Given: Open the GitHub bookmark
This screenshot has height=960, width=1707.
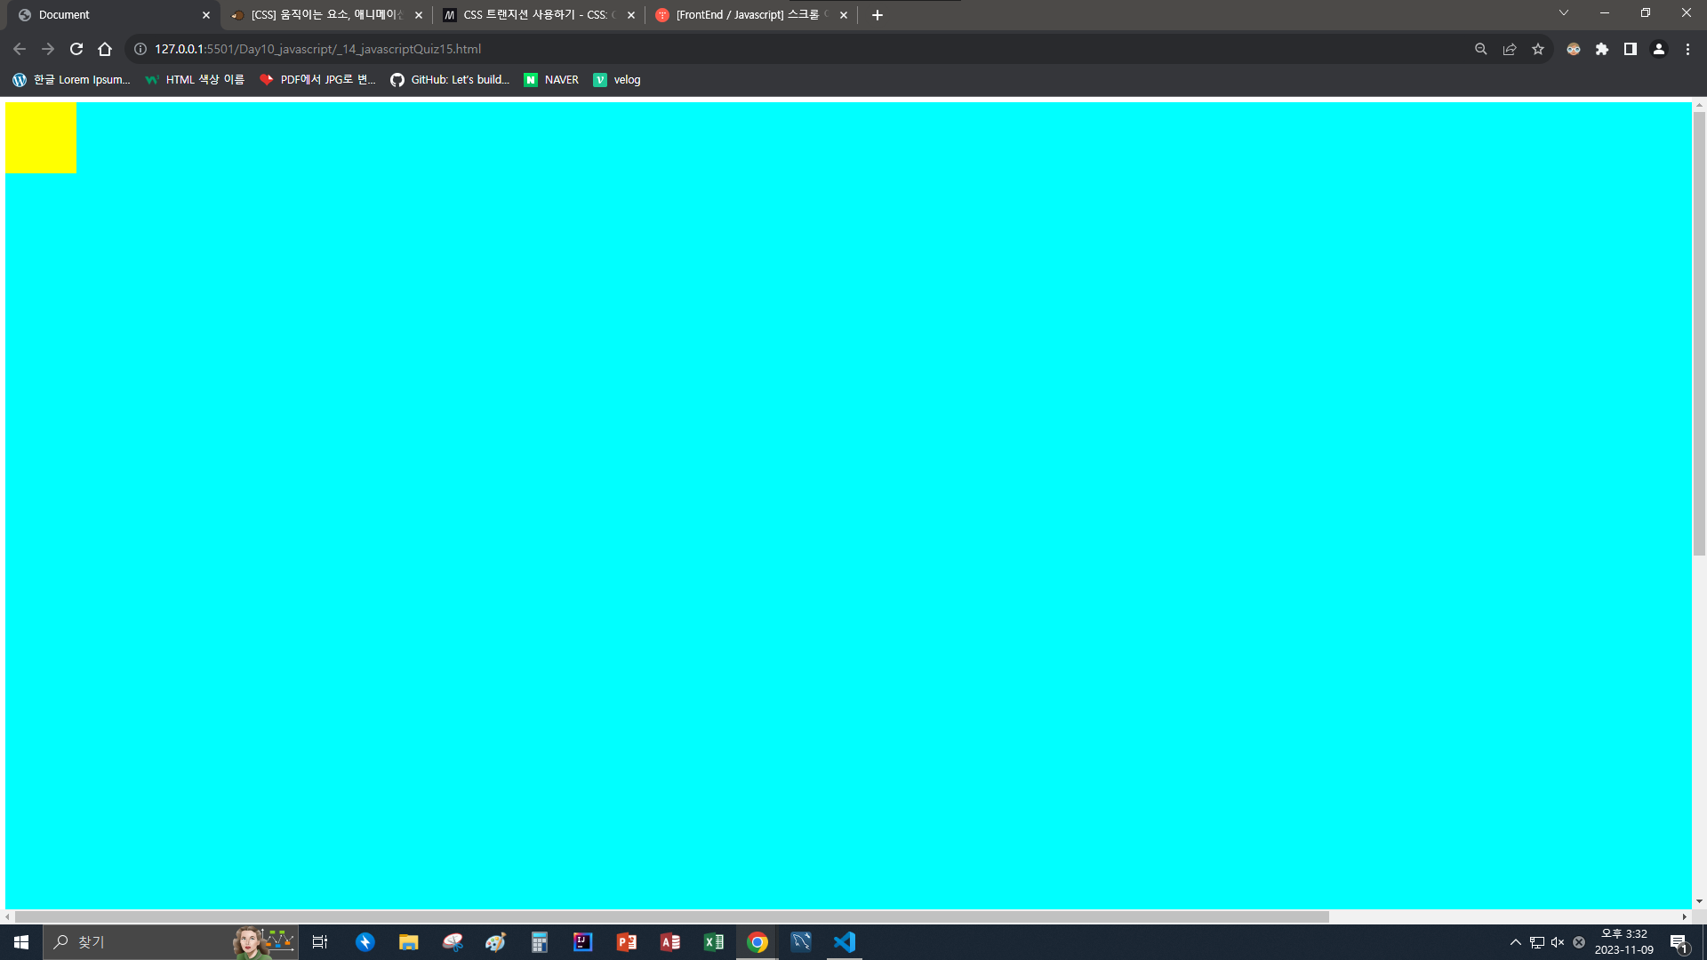Looking at the screenshot, I should [450, 80].
